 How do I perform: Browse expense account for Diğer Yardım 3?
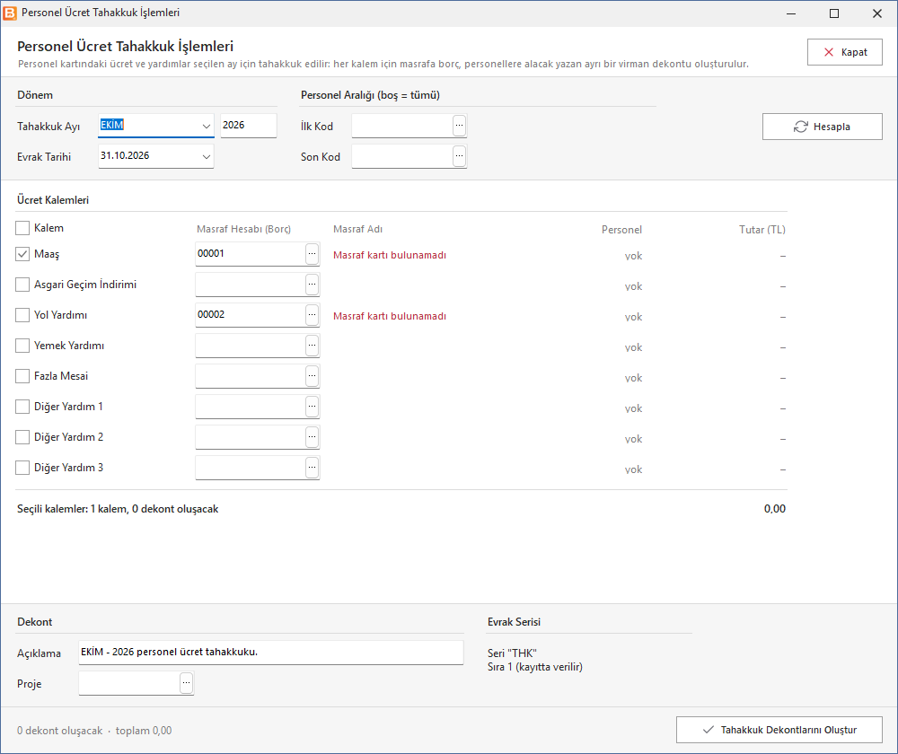point(312,467)
